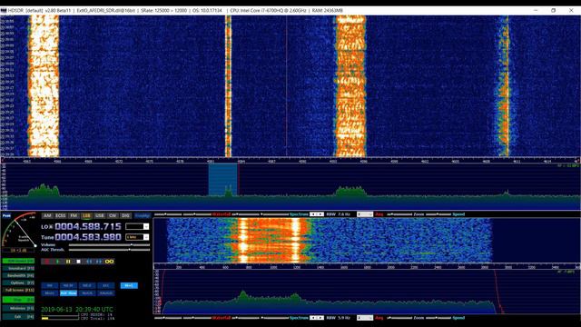The width and height of the screenshot is (581, 327).
Task: Start recording with the red record button
Action: pos(47,262)
